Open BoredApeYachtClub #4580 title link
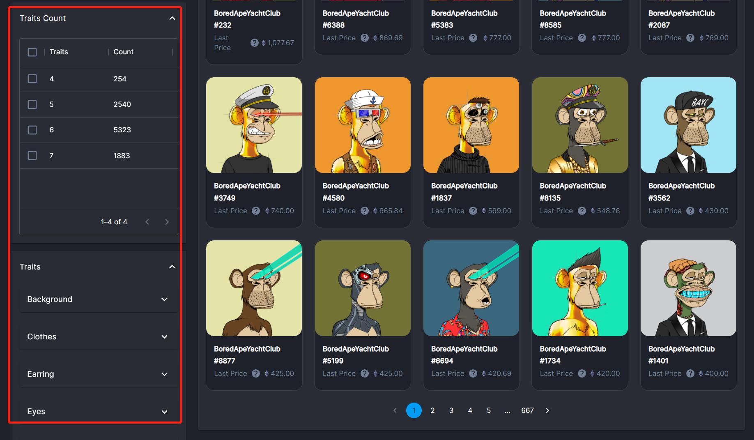 coord(355,191)
